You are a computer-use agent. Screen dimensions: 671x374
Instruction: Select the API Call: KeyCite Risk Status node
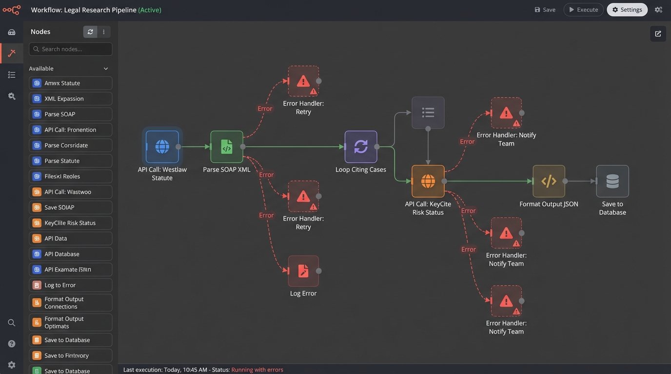tap(428, 181)
